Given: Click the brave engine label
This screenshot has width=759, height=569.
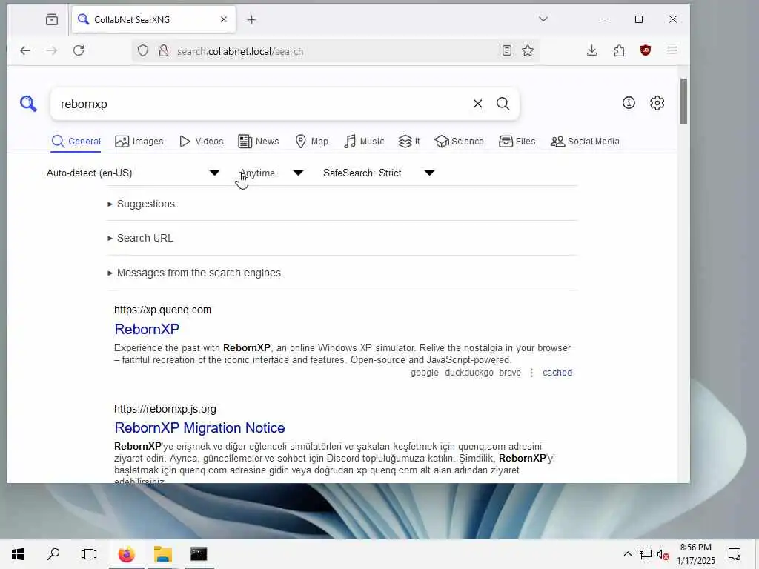Looking at the screenshot, I should [x=510, y=373].
